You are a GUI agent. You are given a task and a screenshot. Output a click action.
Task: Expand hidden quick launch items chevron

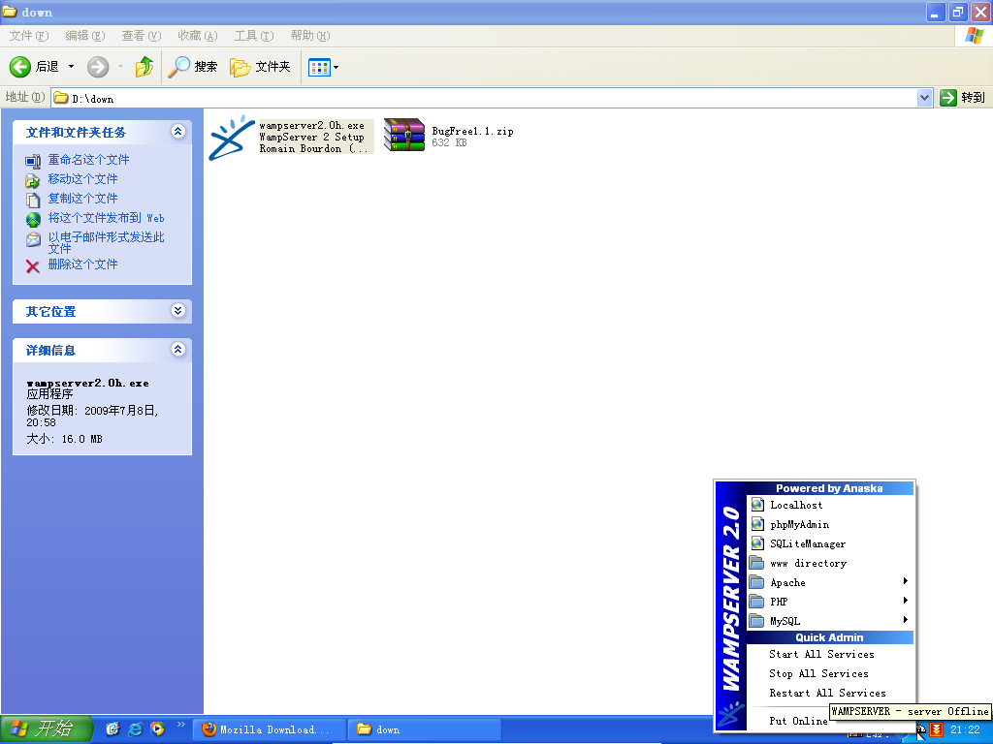pos(181,724)
